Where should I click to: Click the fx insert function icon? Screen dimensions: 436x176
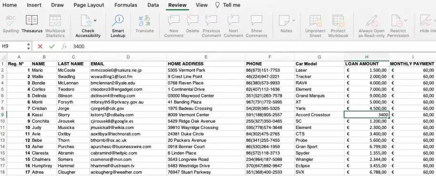(x=64, y=46)
